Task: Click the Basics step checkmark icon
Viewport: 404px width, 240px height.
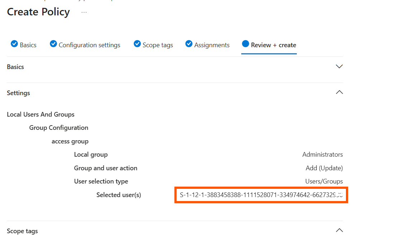Action: (x=14, y=44)
